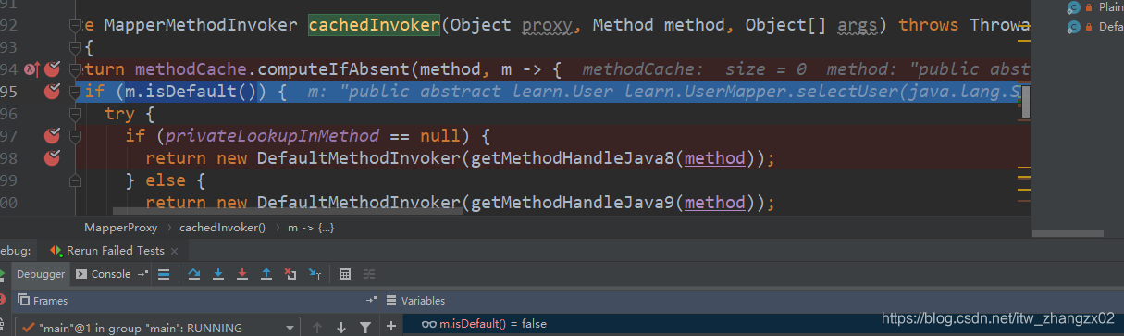Click next frame down arrow
Viewport: 1124px width, 336px height.
pos(341,327)
